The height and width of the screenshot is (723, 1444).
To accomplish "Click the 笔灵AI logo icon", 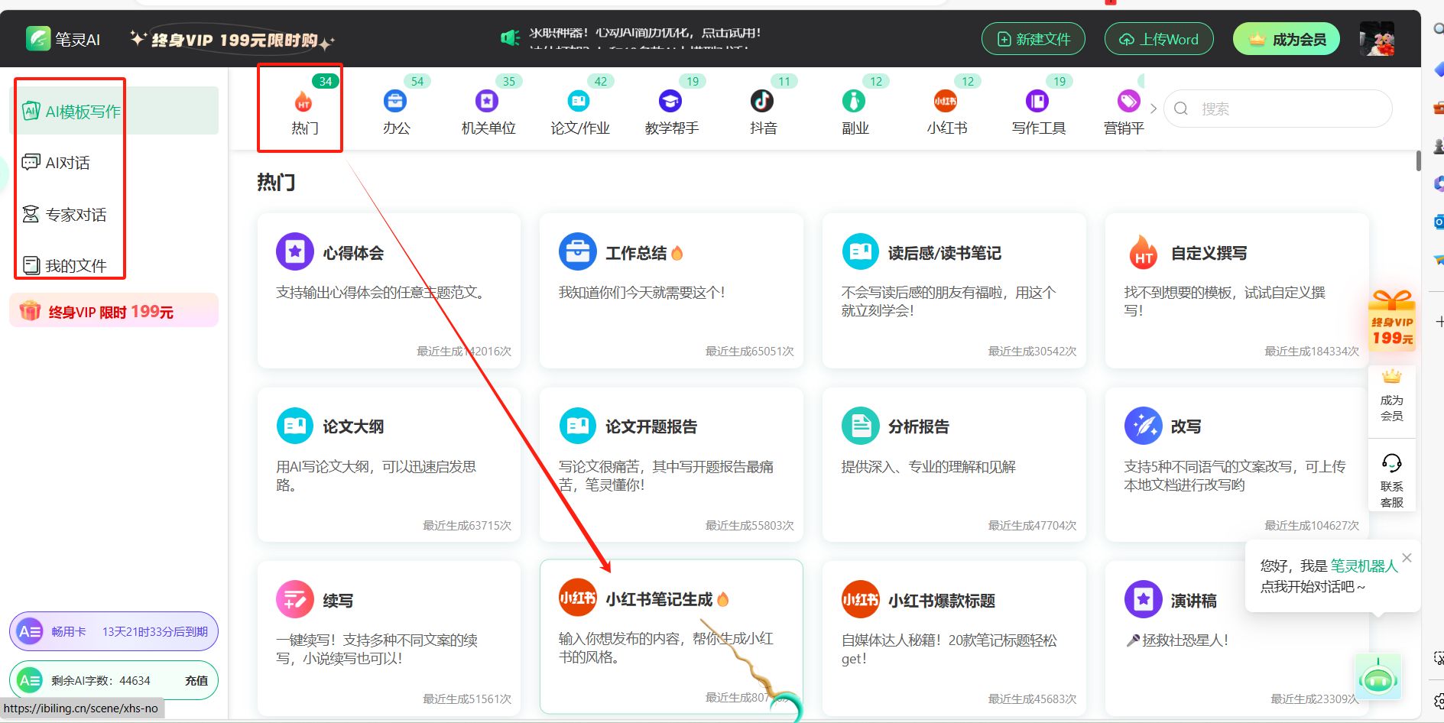I will tap(37, 39).
